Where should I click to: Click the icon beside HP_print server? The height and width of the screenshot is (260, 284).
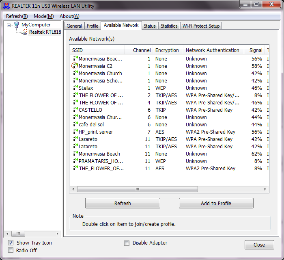pos(75,132)
